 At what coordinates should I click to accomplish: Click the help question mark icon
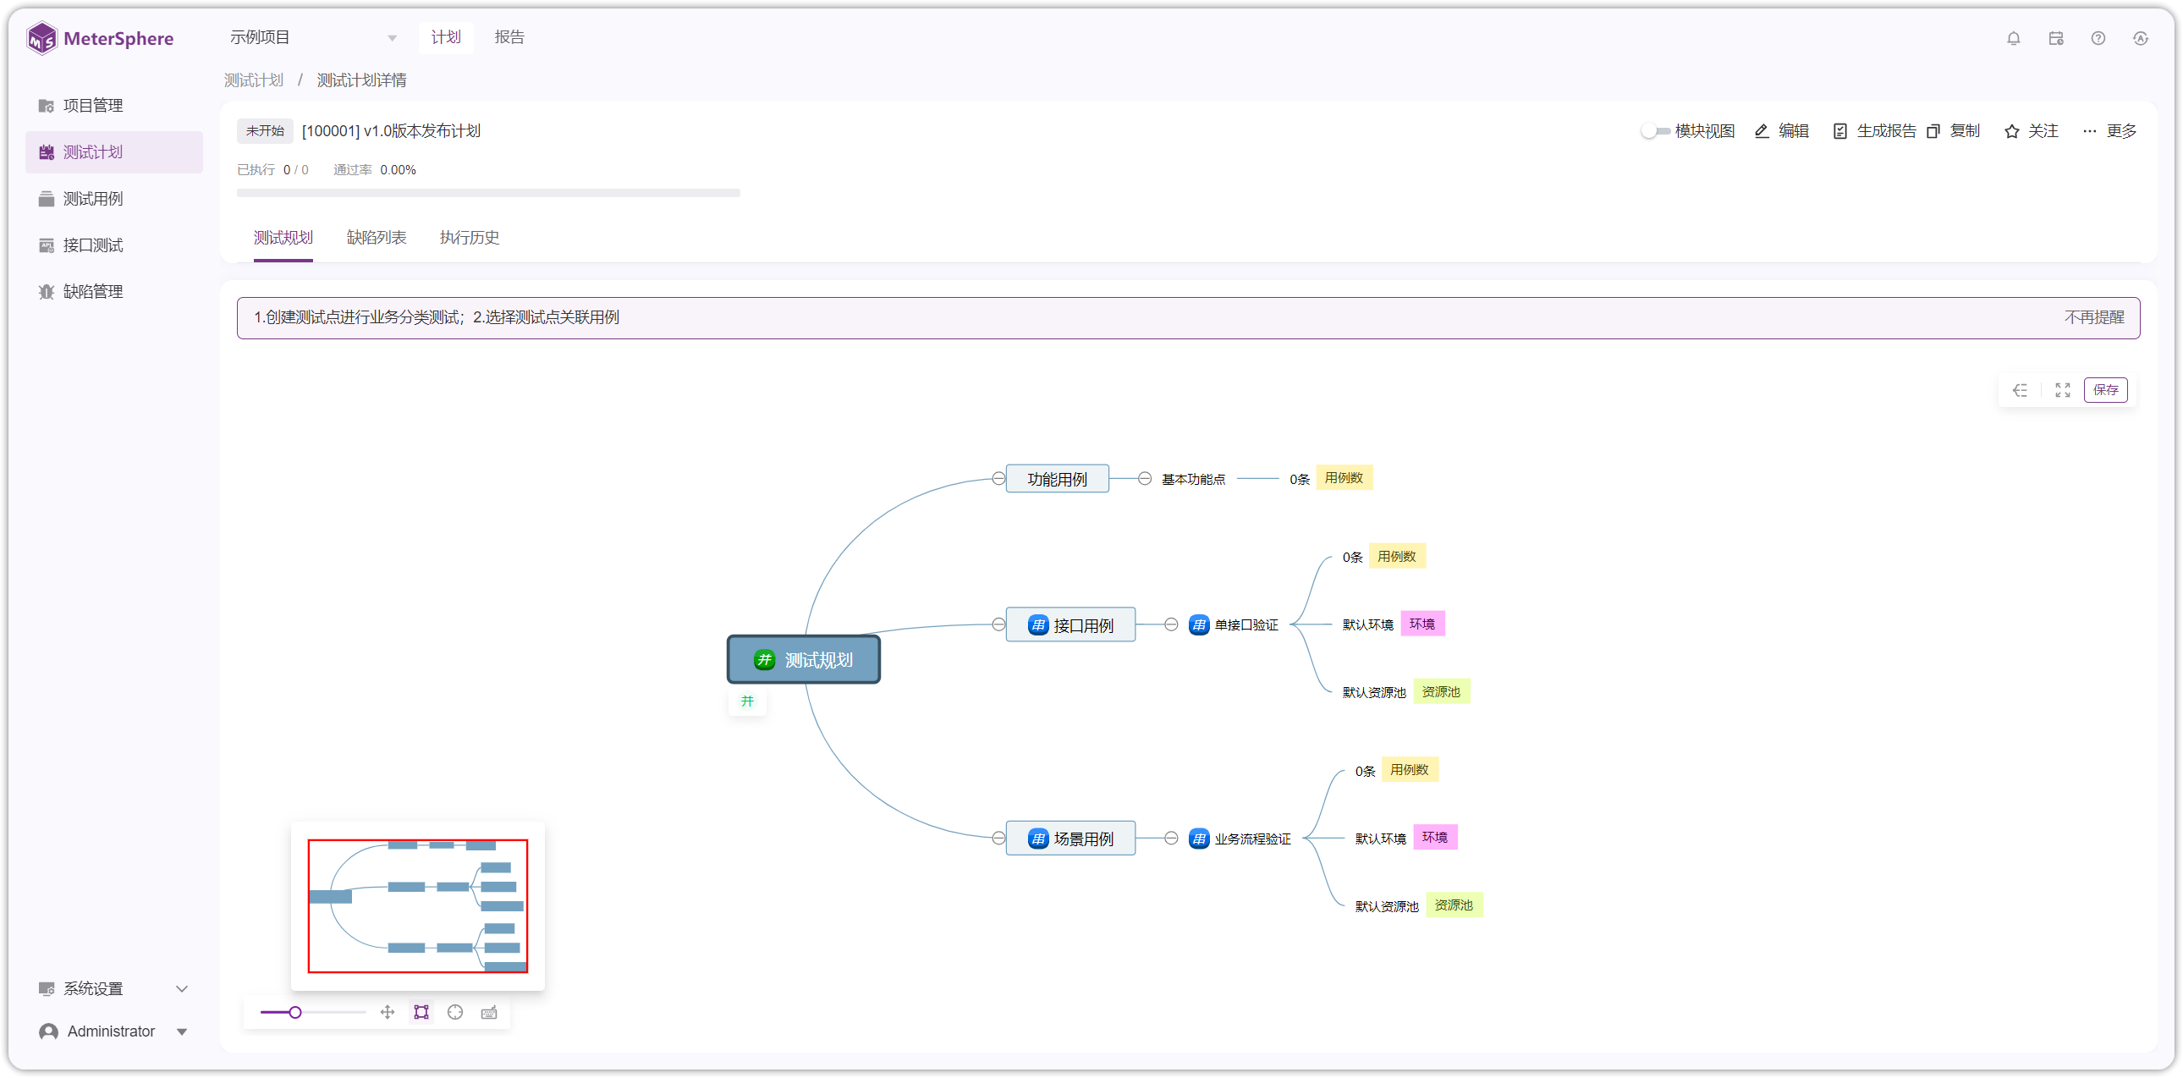[2098, 38]
